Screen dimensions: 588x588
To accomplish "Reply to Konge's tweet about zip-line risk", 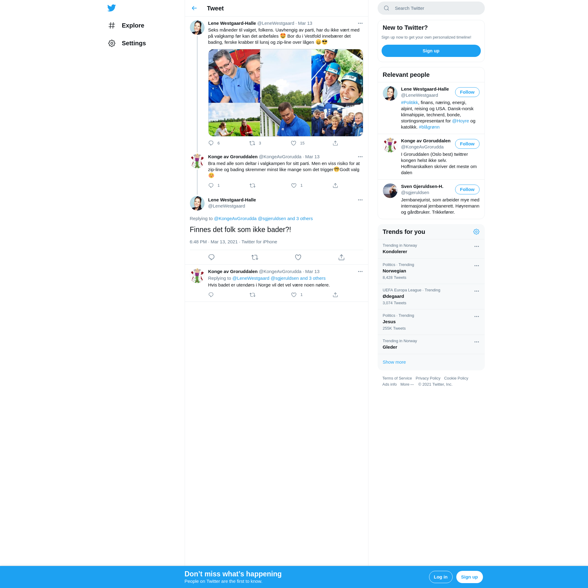I will click(211, 185).
